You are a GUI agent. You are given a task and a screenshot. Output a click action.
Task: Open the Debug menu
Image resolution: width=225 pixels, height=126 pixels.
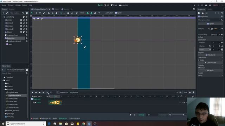(18, 5)
